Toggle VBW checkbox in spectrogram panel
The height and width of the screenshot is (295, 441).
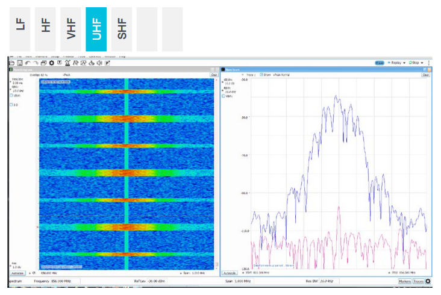(x=12, y=95)
